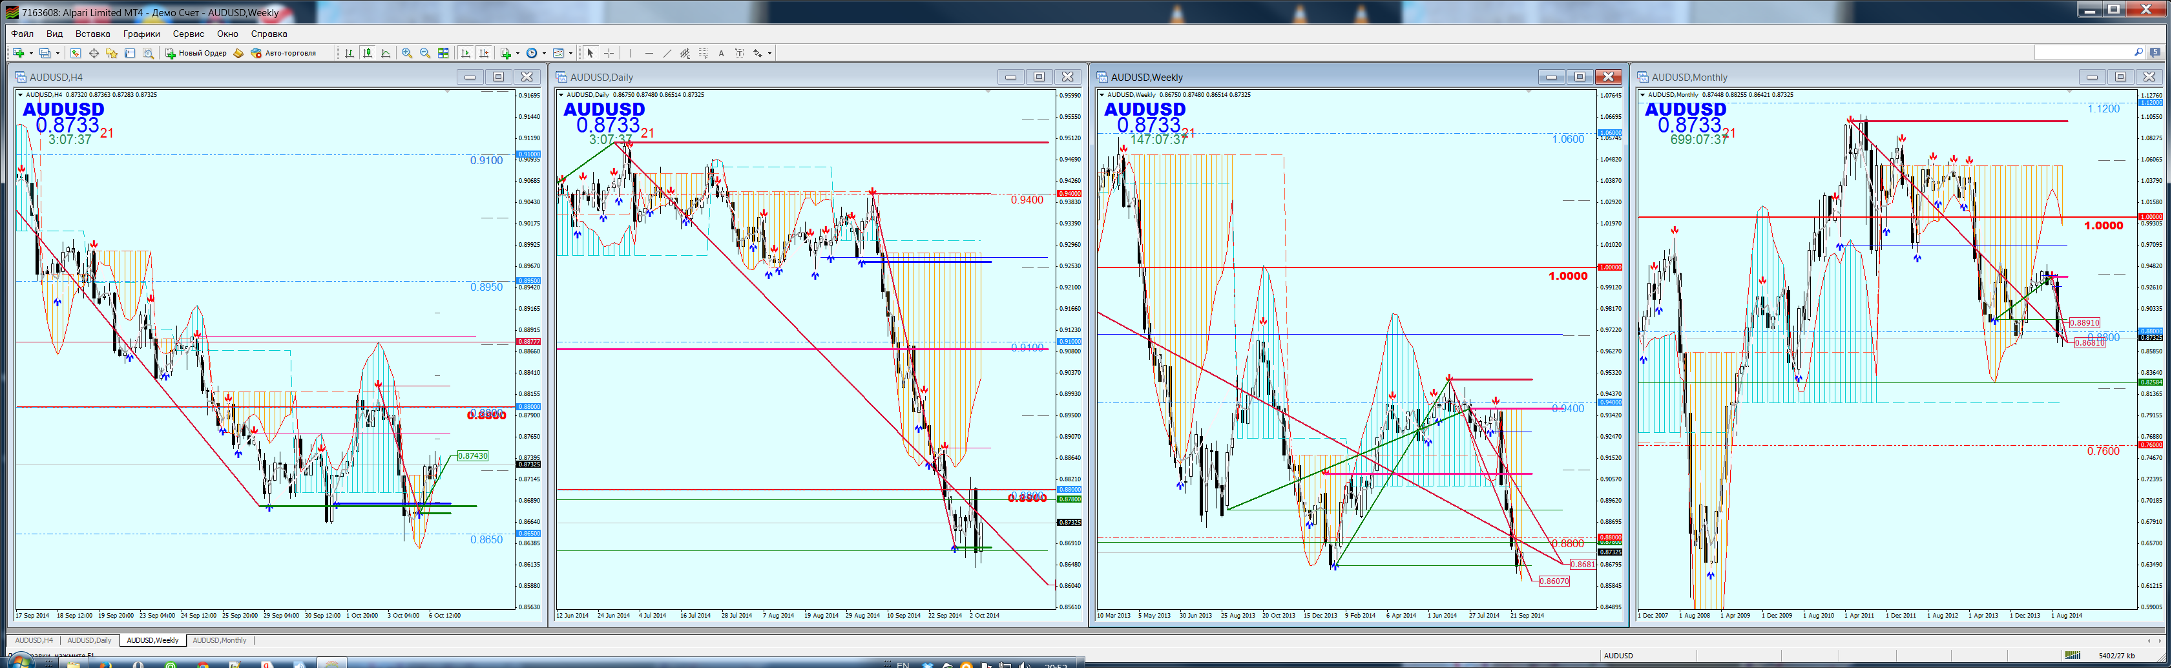Select the text label tool

(721, 53)
